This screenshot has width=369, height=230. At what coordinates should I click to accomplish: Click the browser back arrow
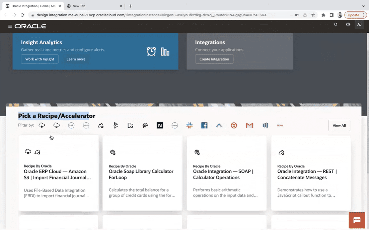[6, 15]
